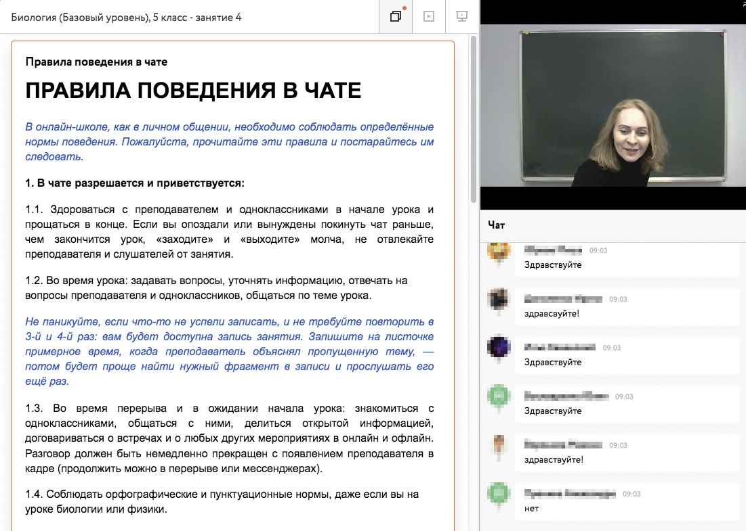Click the avatar next to the last 'здравствуйте!' message
The image size is (746, 531).
pos(498,444)
